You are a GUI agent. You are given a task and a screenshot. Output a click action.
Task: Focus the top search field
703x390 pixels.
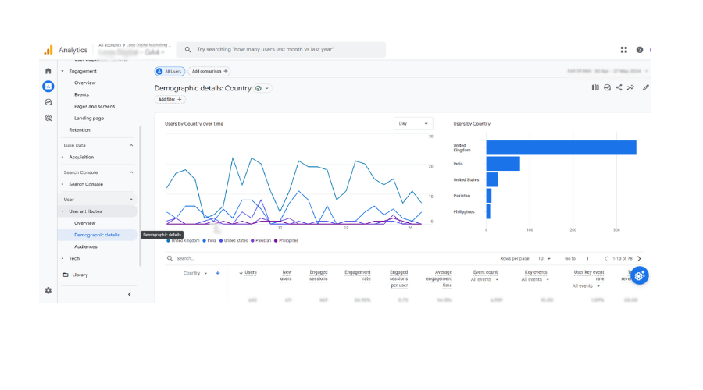tap(280, 50)
